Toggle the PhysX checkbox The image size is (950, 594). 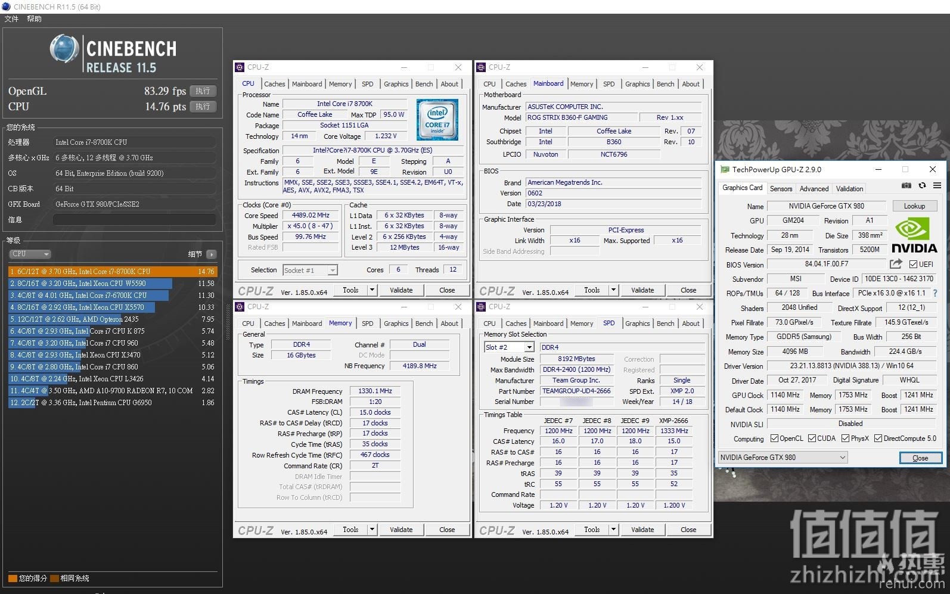845,438
